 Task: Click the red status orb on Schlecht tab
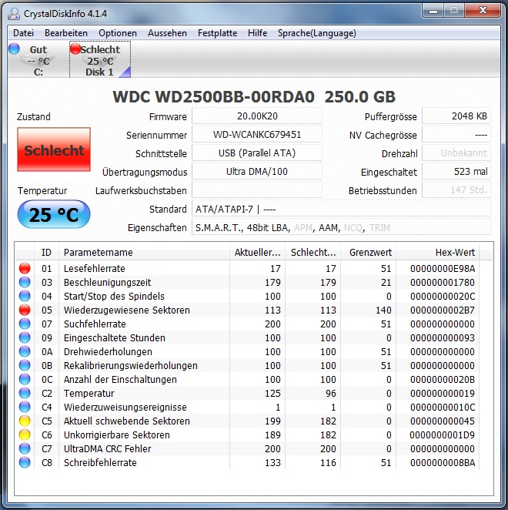(x=75, y=49)
